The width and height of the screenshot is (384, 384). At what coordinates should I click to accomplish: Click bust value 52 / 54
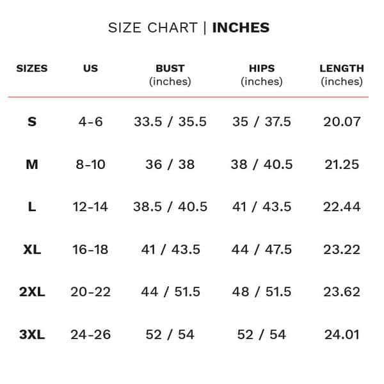[170, 335]
